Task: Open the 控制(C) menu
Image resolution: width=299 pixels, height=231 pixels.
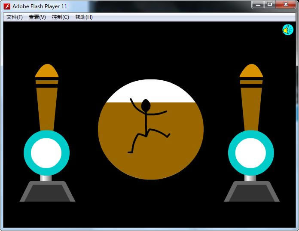Action: point(60,17)
